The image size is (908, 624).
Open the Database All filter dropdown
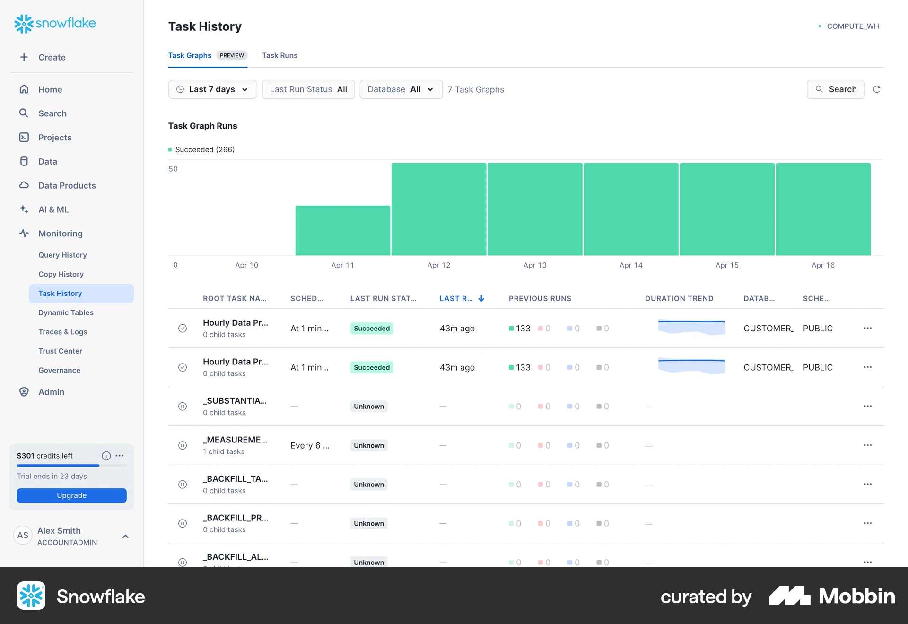(401, 89)
